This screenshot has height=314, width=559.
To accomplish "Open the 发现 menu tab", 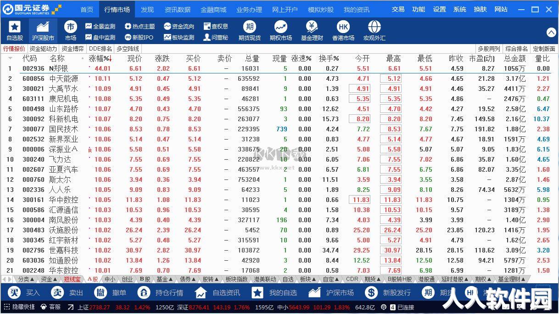I will 147,9.
